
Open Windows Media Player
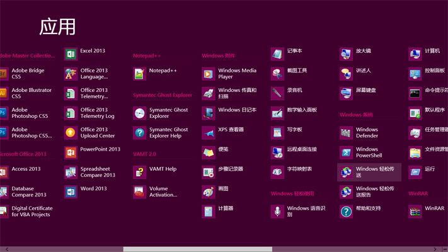coord(229,74)
